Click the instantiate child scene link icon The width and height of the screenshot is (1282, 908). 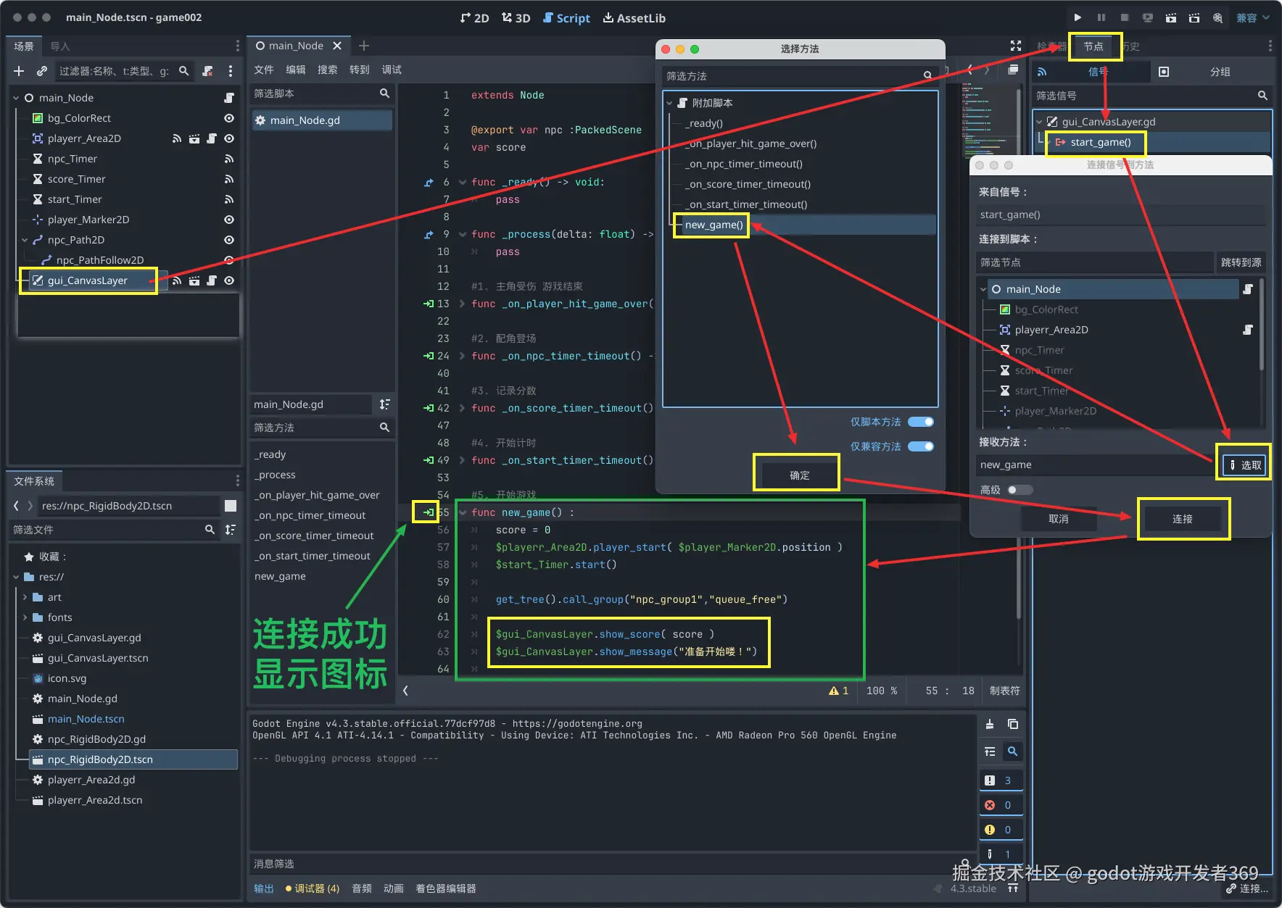click(x=42, y=71)
